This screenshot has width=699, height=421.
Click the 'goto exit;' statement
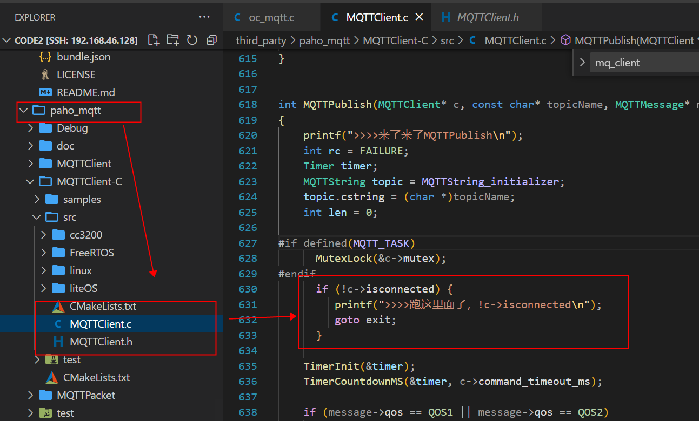(x=365, y=320)
